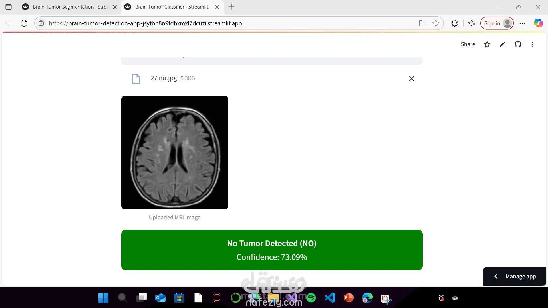Open a new browser tab
The width and height of the screenshot is (548, 308).
click(x=231, y=7)
